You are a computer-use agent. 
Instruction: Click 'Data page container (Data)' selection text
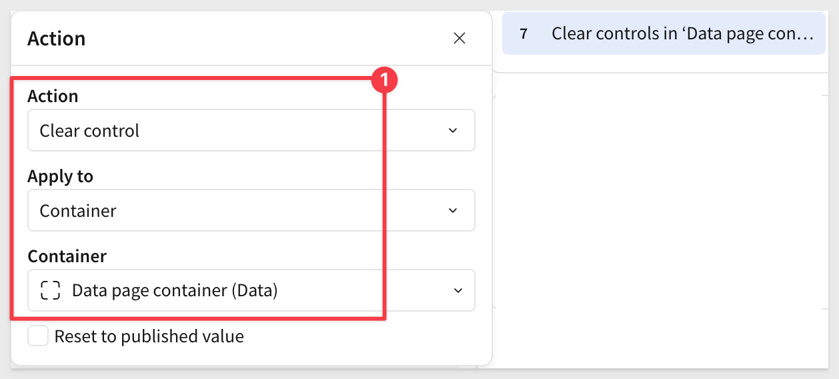coord(175,290)
